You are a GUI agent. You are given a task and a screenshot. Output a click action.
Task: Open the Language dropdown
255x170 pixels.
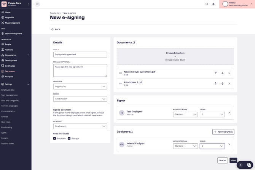coord(80,87)
